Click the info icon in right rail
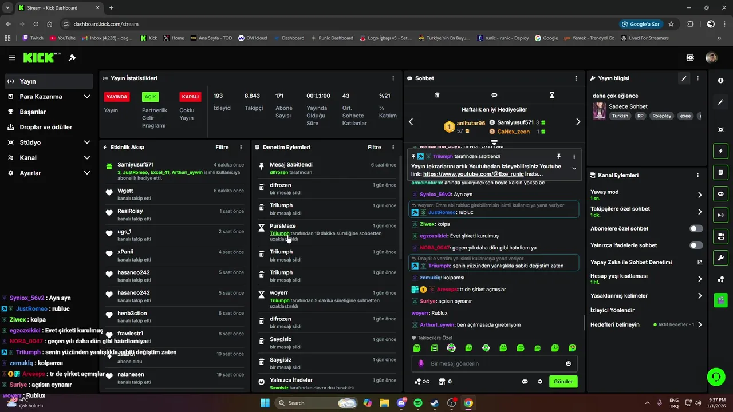Image resolution: width=733 pixels, height=412 pixels. 721,81
